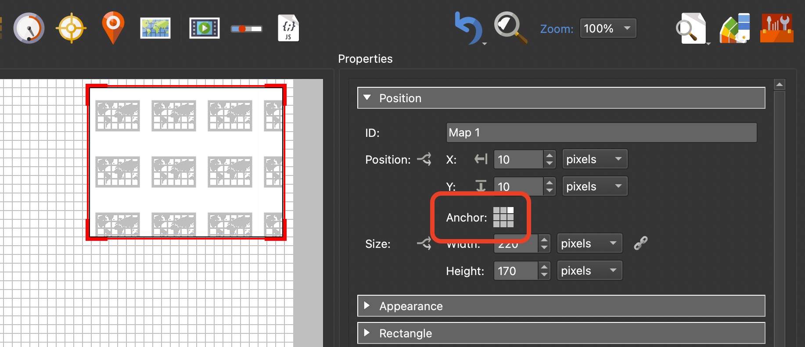
Task: Choose the map element toolbar icon
Action: [x=155, y=29]
